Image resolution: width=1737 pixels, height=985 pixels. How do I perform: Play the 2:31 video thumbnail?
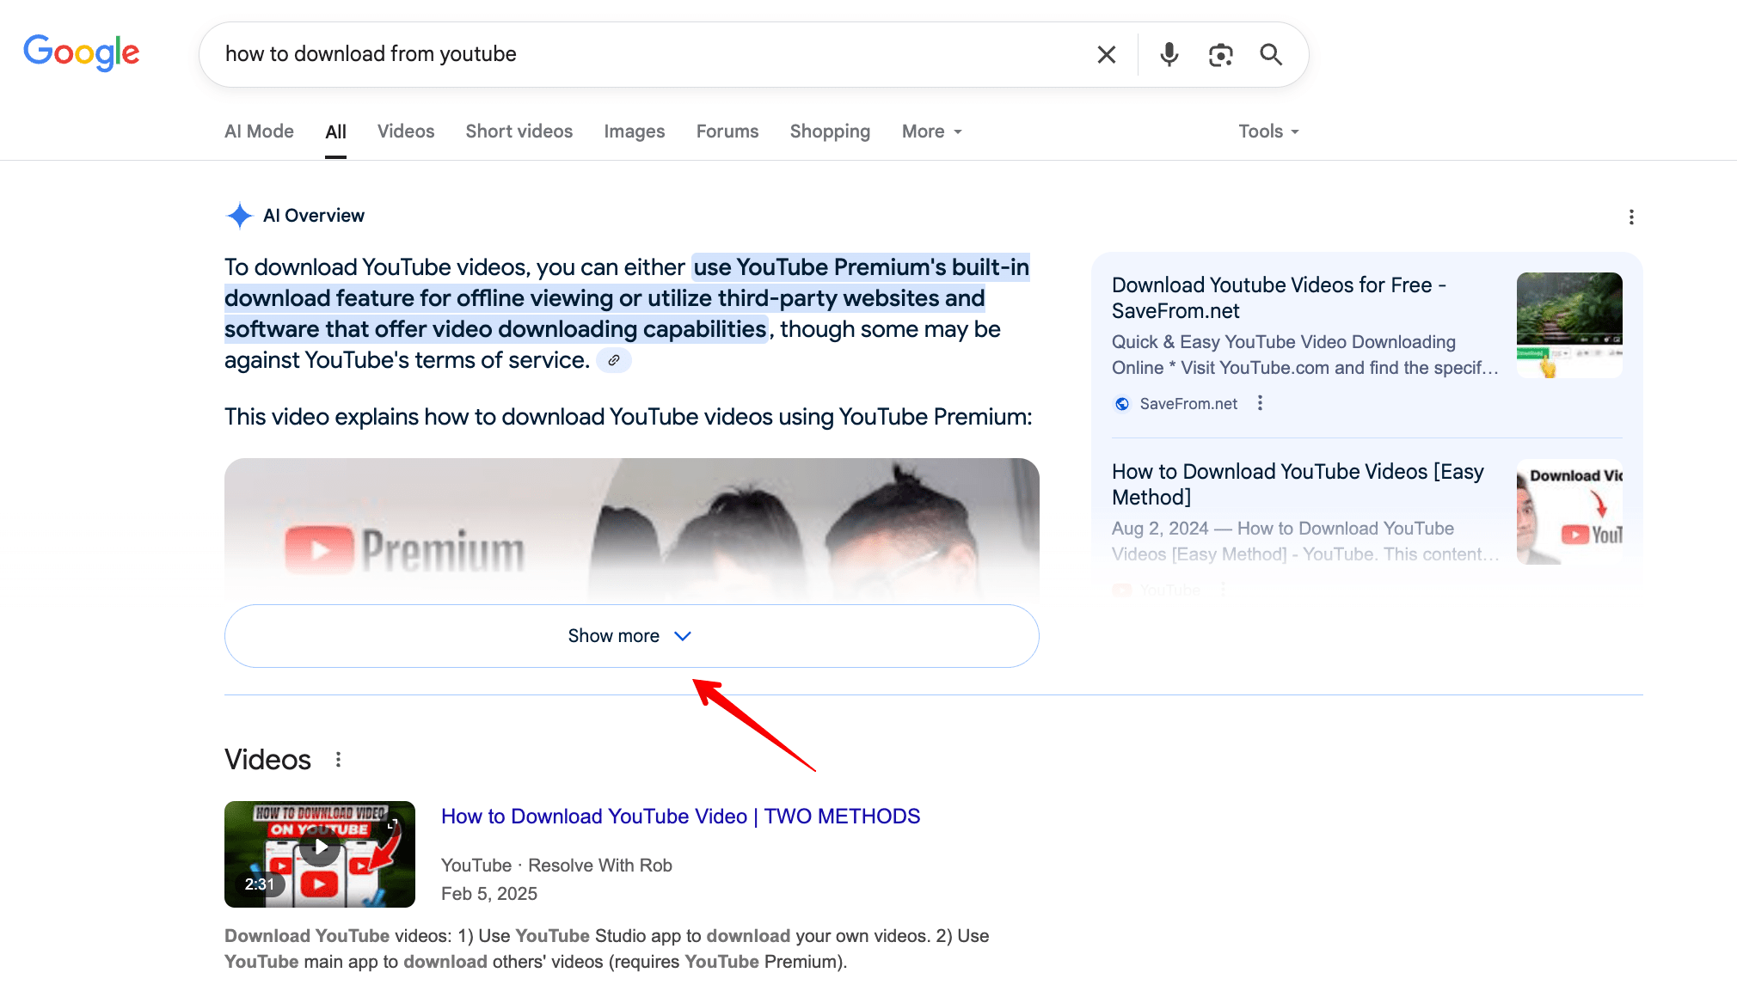tap(320, 853)
